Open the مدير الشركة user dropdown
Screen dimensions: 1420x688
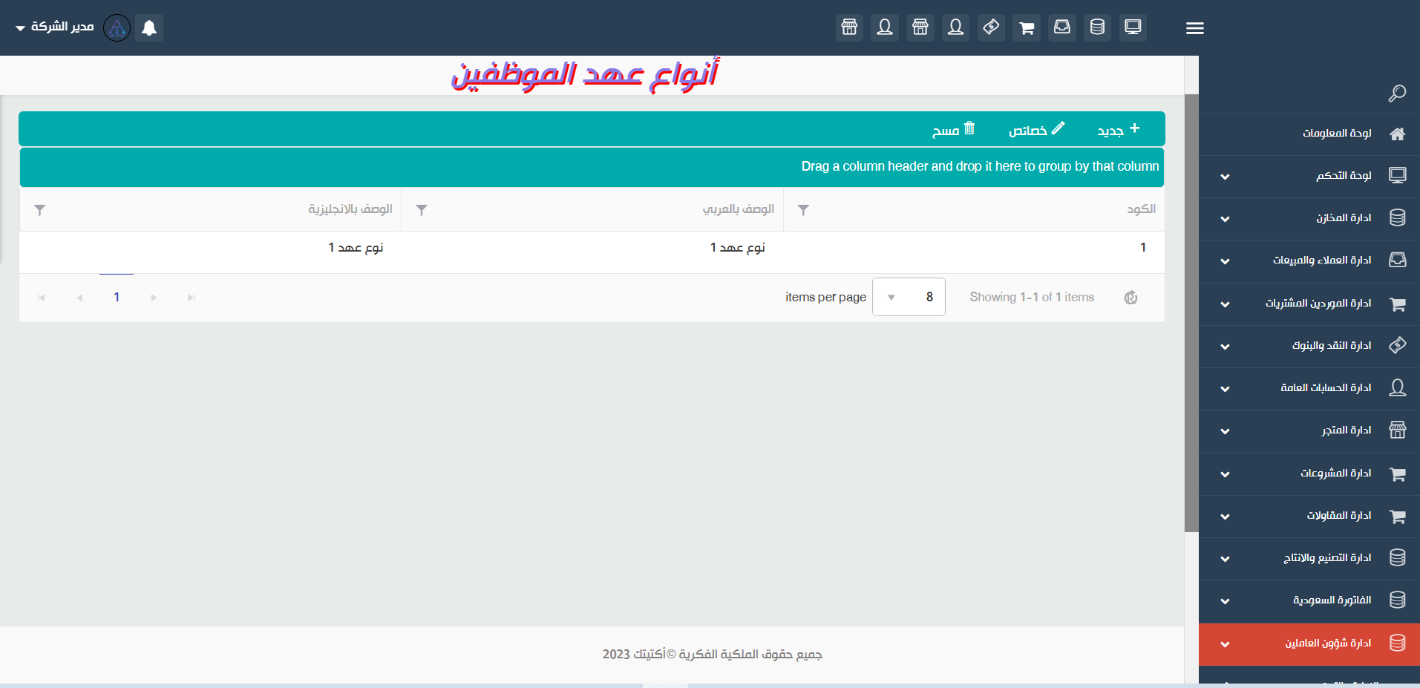click(54, 27)
